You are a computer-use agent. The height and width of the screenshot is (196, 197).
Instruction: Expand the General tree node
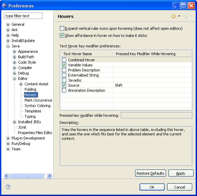click(x=8, y=24)
